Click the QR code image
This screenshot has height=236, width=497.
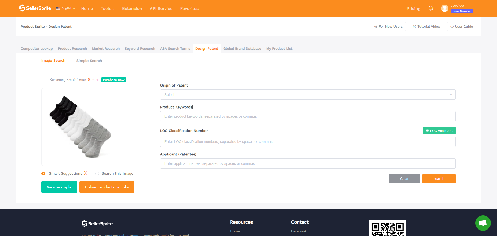(388, 228)
